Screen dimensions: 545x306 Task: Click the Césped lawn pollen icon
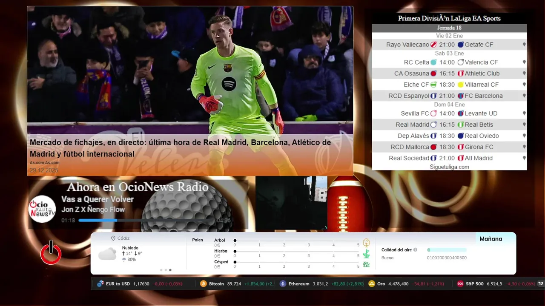click(366, 264)
